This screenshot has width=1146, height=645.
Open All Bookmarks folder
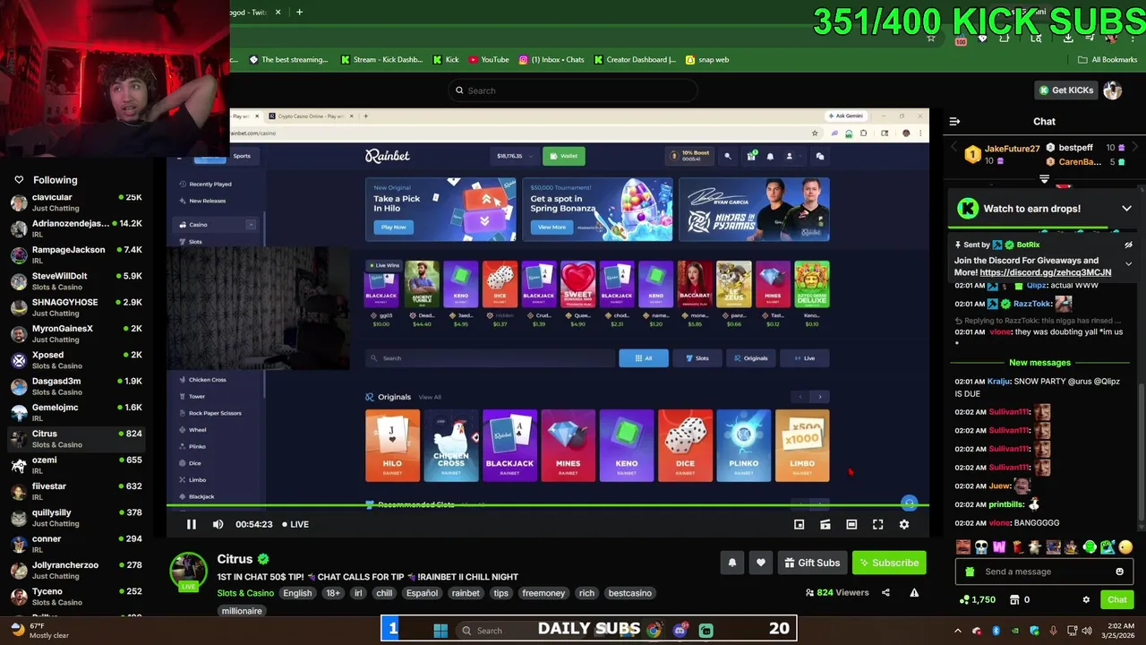click(x=1108, y=60)
